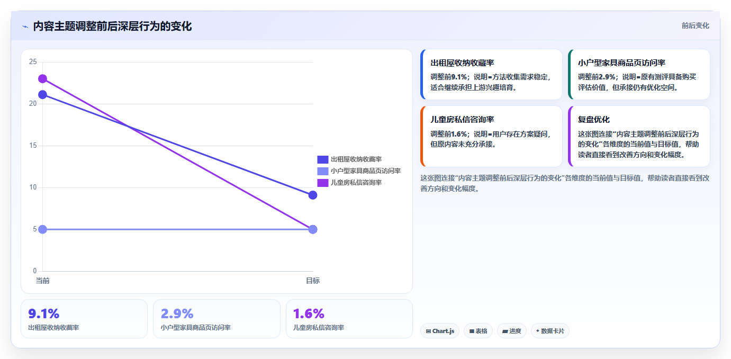Click the 儿童房私信咨询率 caption under 1.6%

point(319,328)
